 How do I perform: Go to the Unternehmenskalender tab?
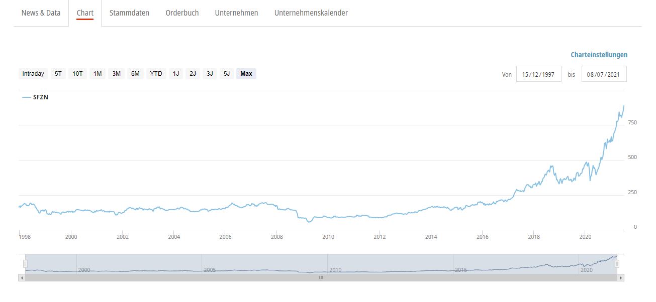click(x=311, y=13)
